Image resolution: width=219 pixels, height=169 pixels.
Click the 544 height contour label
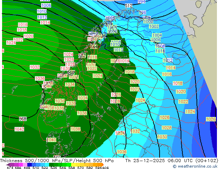(x=94, y=47)
